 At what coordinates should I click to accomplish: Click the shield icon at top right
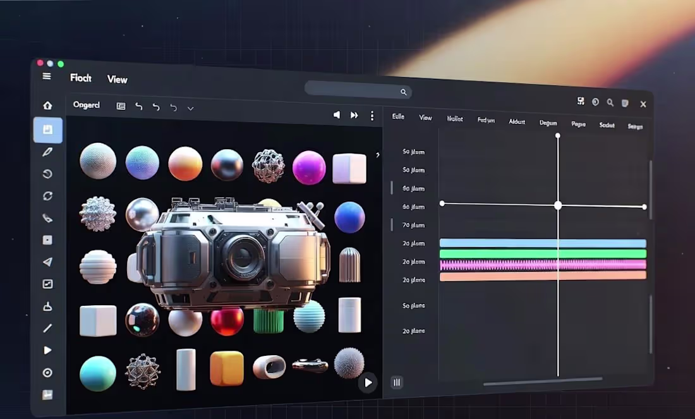(625, 103)
